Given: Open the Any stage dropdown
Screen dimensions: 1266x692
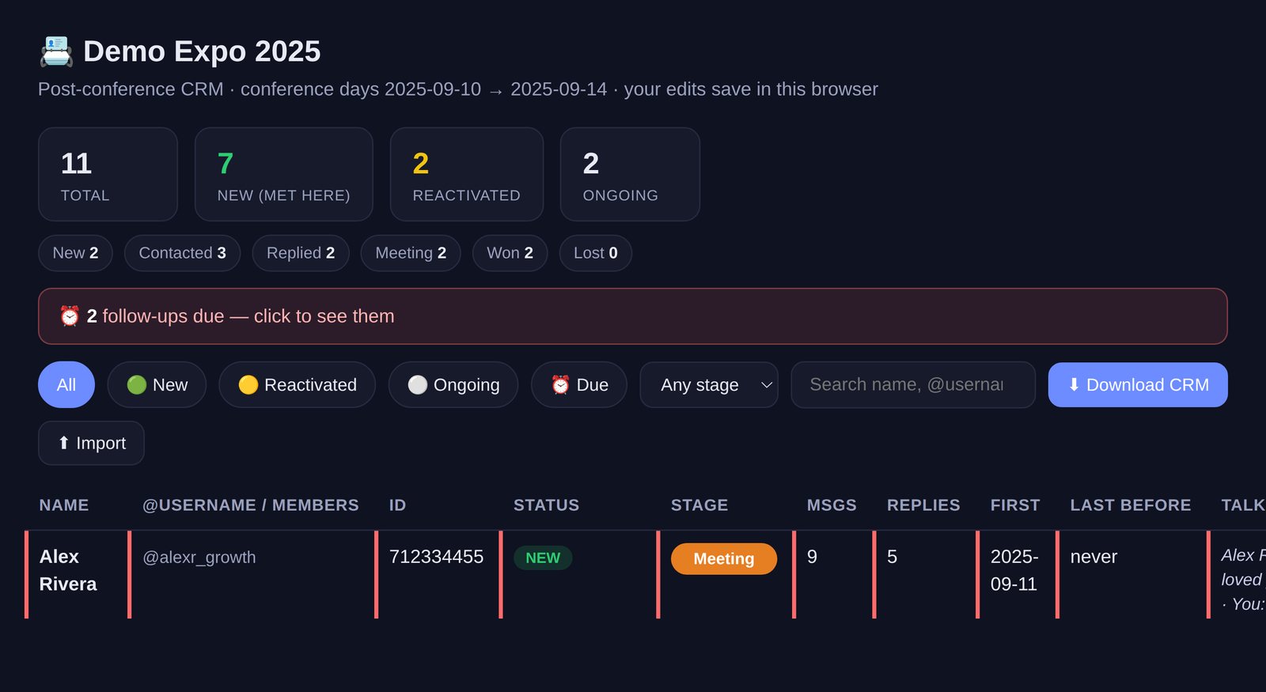Looking at the screenshot, I should [x=709, y=385].
